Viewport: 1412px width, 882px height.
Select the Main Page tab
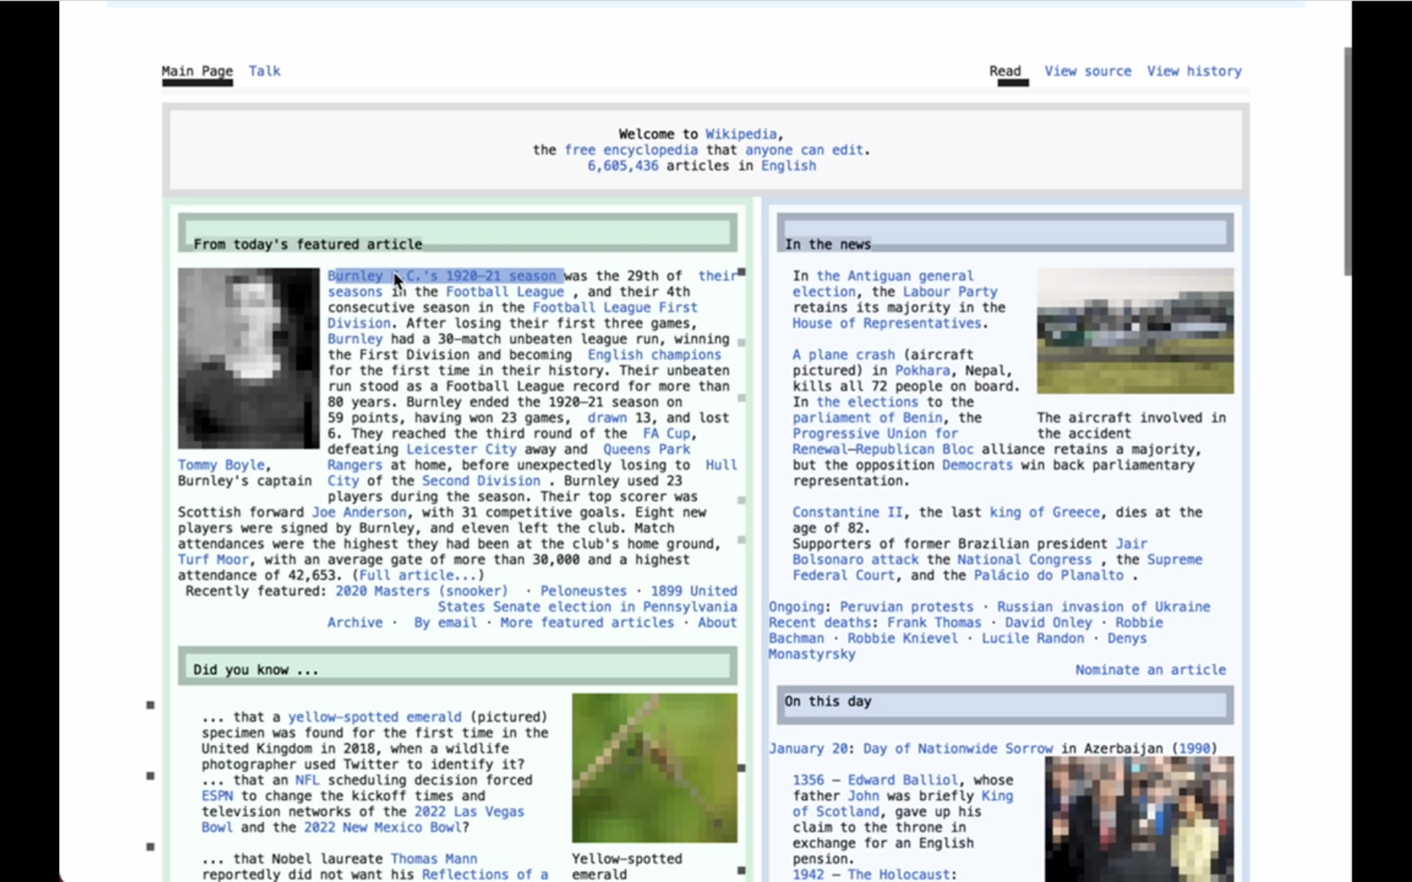[197, 71]
